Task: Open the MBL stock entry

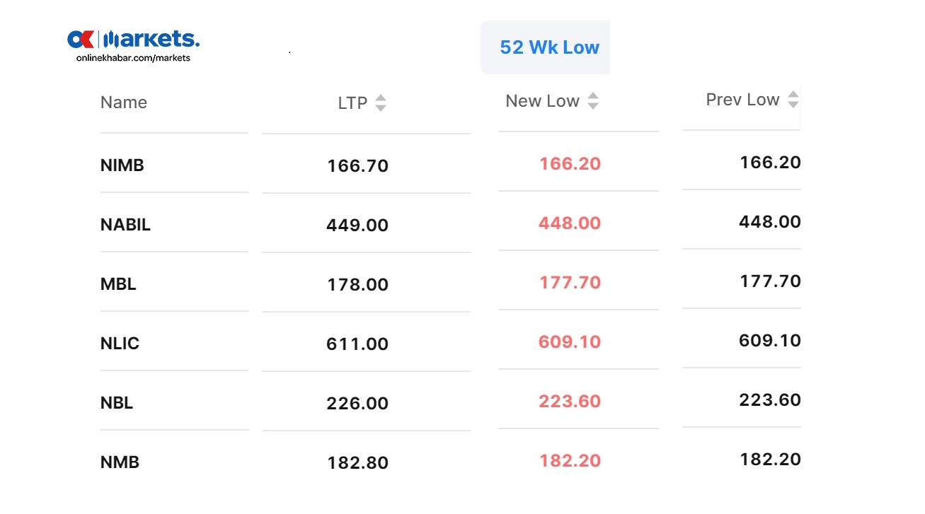Action: coord(118,284)
